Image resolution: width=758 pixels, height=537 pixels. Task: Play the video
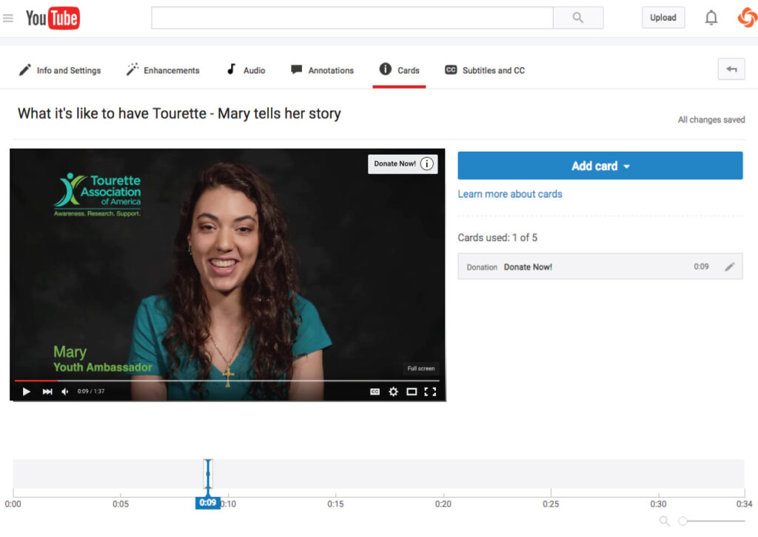pyautogui.click(x=27, y=391)
